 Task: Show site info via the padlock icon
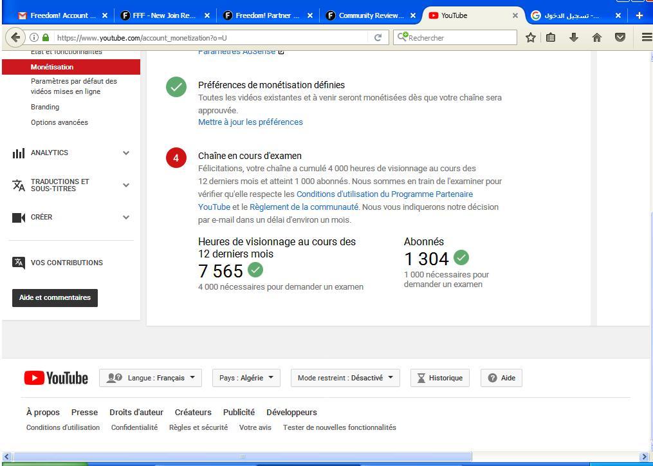pos(46,37)
